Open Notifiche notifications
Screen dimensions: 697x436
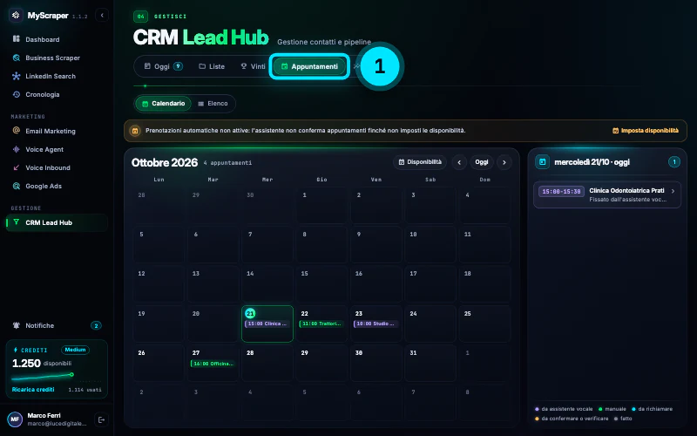click(x=39, y=325)
